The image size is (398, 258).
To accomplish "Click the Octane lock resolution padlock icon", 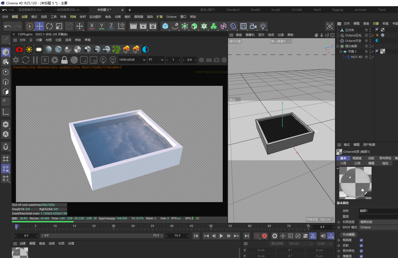I will click(x=64, y=60).
